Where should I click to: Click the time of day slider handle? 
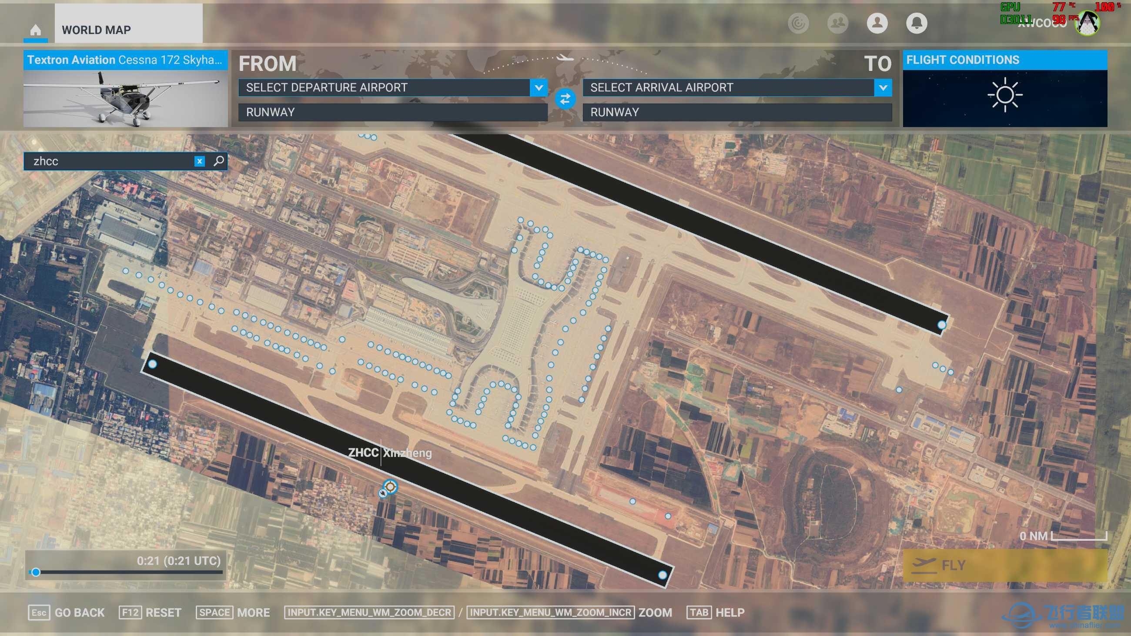click(36, 572)
